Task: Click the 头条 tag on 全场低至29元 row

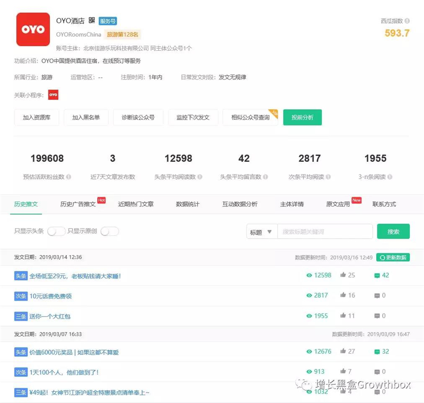Action: (21, 276)
